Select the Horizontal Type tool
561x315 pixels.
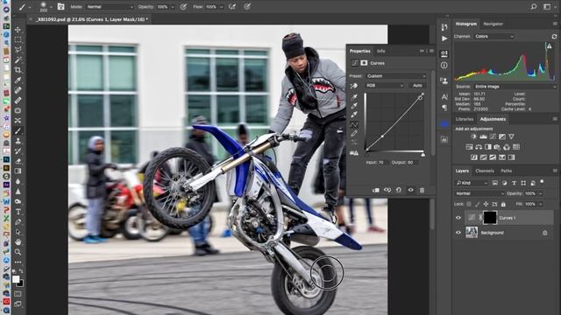pos(18,212)
